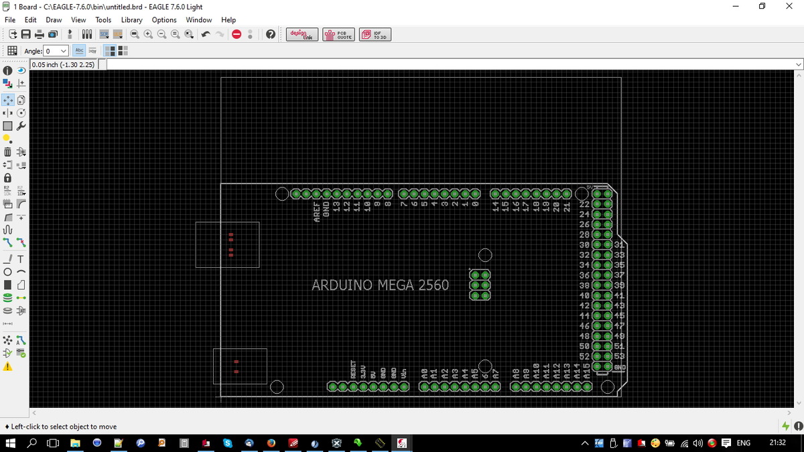Select the Info tool

pyautogui.click(x=8, y=70)
